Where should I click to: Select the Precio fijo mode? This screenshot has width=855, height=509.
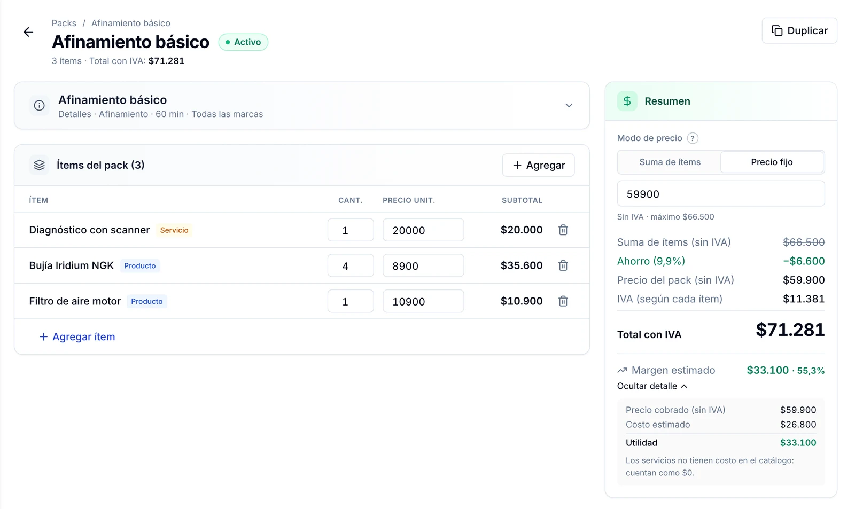point(772,162)
